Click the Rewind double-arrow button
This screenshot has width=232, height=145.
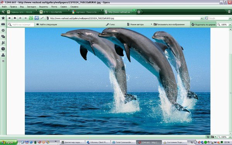tap(9, 18)
